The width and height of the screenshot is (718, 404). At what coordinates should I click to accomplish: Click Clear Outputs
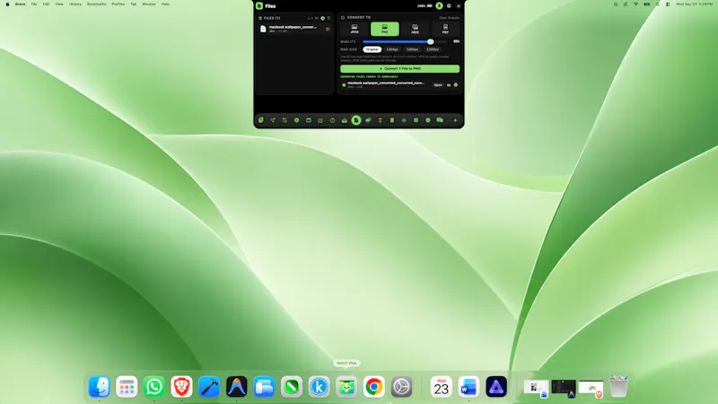click(450, 18)
